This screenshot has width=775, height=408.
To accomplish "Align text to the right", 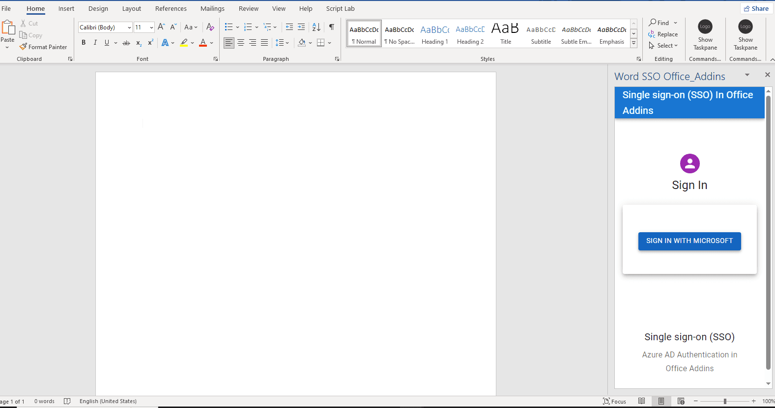I will click(x=253, y=43).
